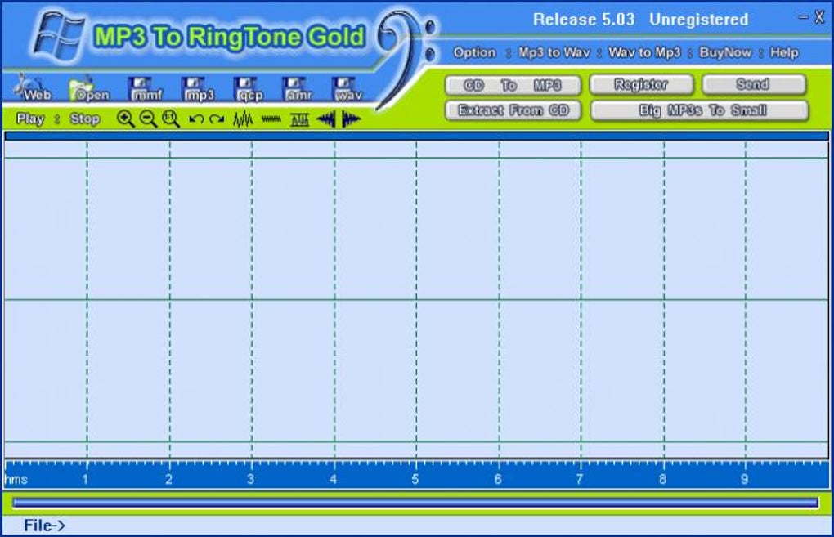The width and height of the screenshot is (834, 537).
Task: Click the 2 mark on timeline ruler
Action: coord(168,479)
